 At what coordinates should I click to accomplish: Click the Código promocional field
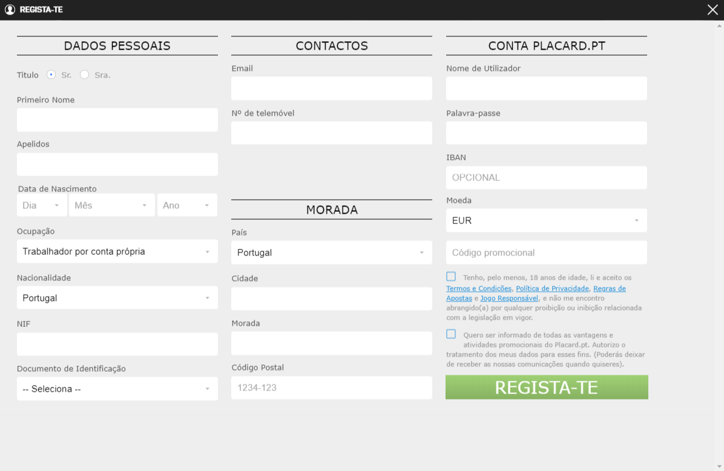(546, 252)
